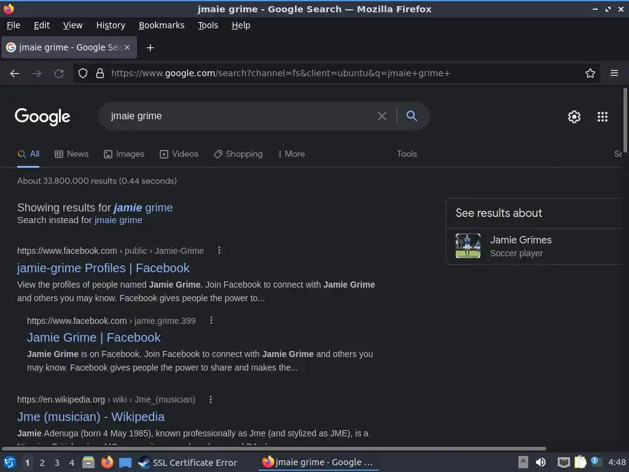The image size is (629, 472).
Task: Click corrected jamie grime suggestion link
Action: pyautogui.click(x=143, y=208)
